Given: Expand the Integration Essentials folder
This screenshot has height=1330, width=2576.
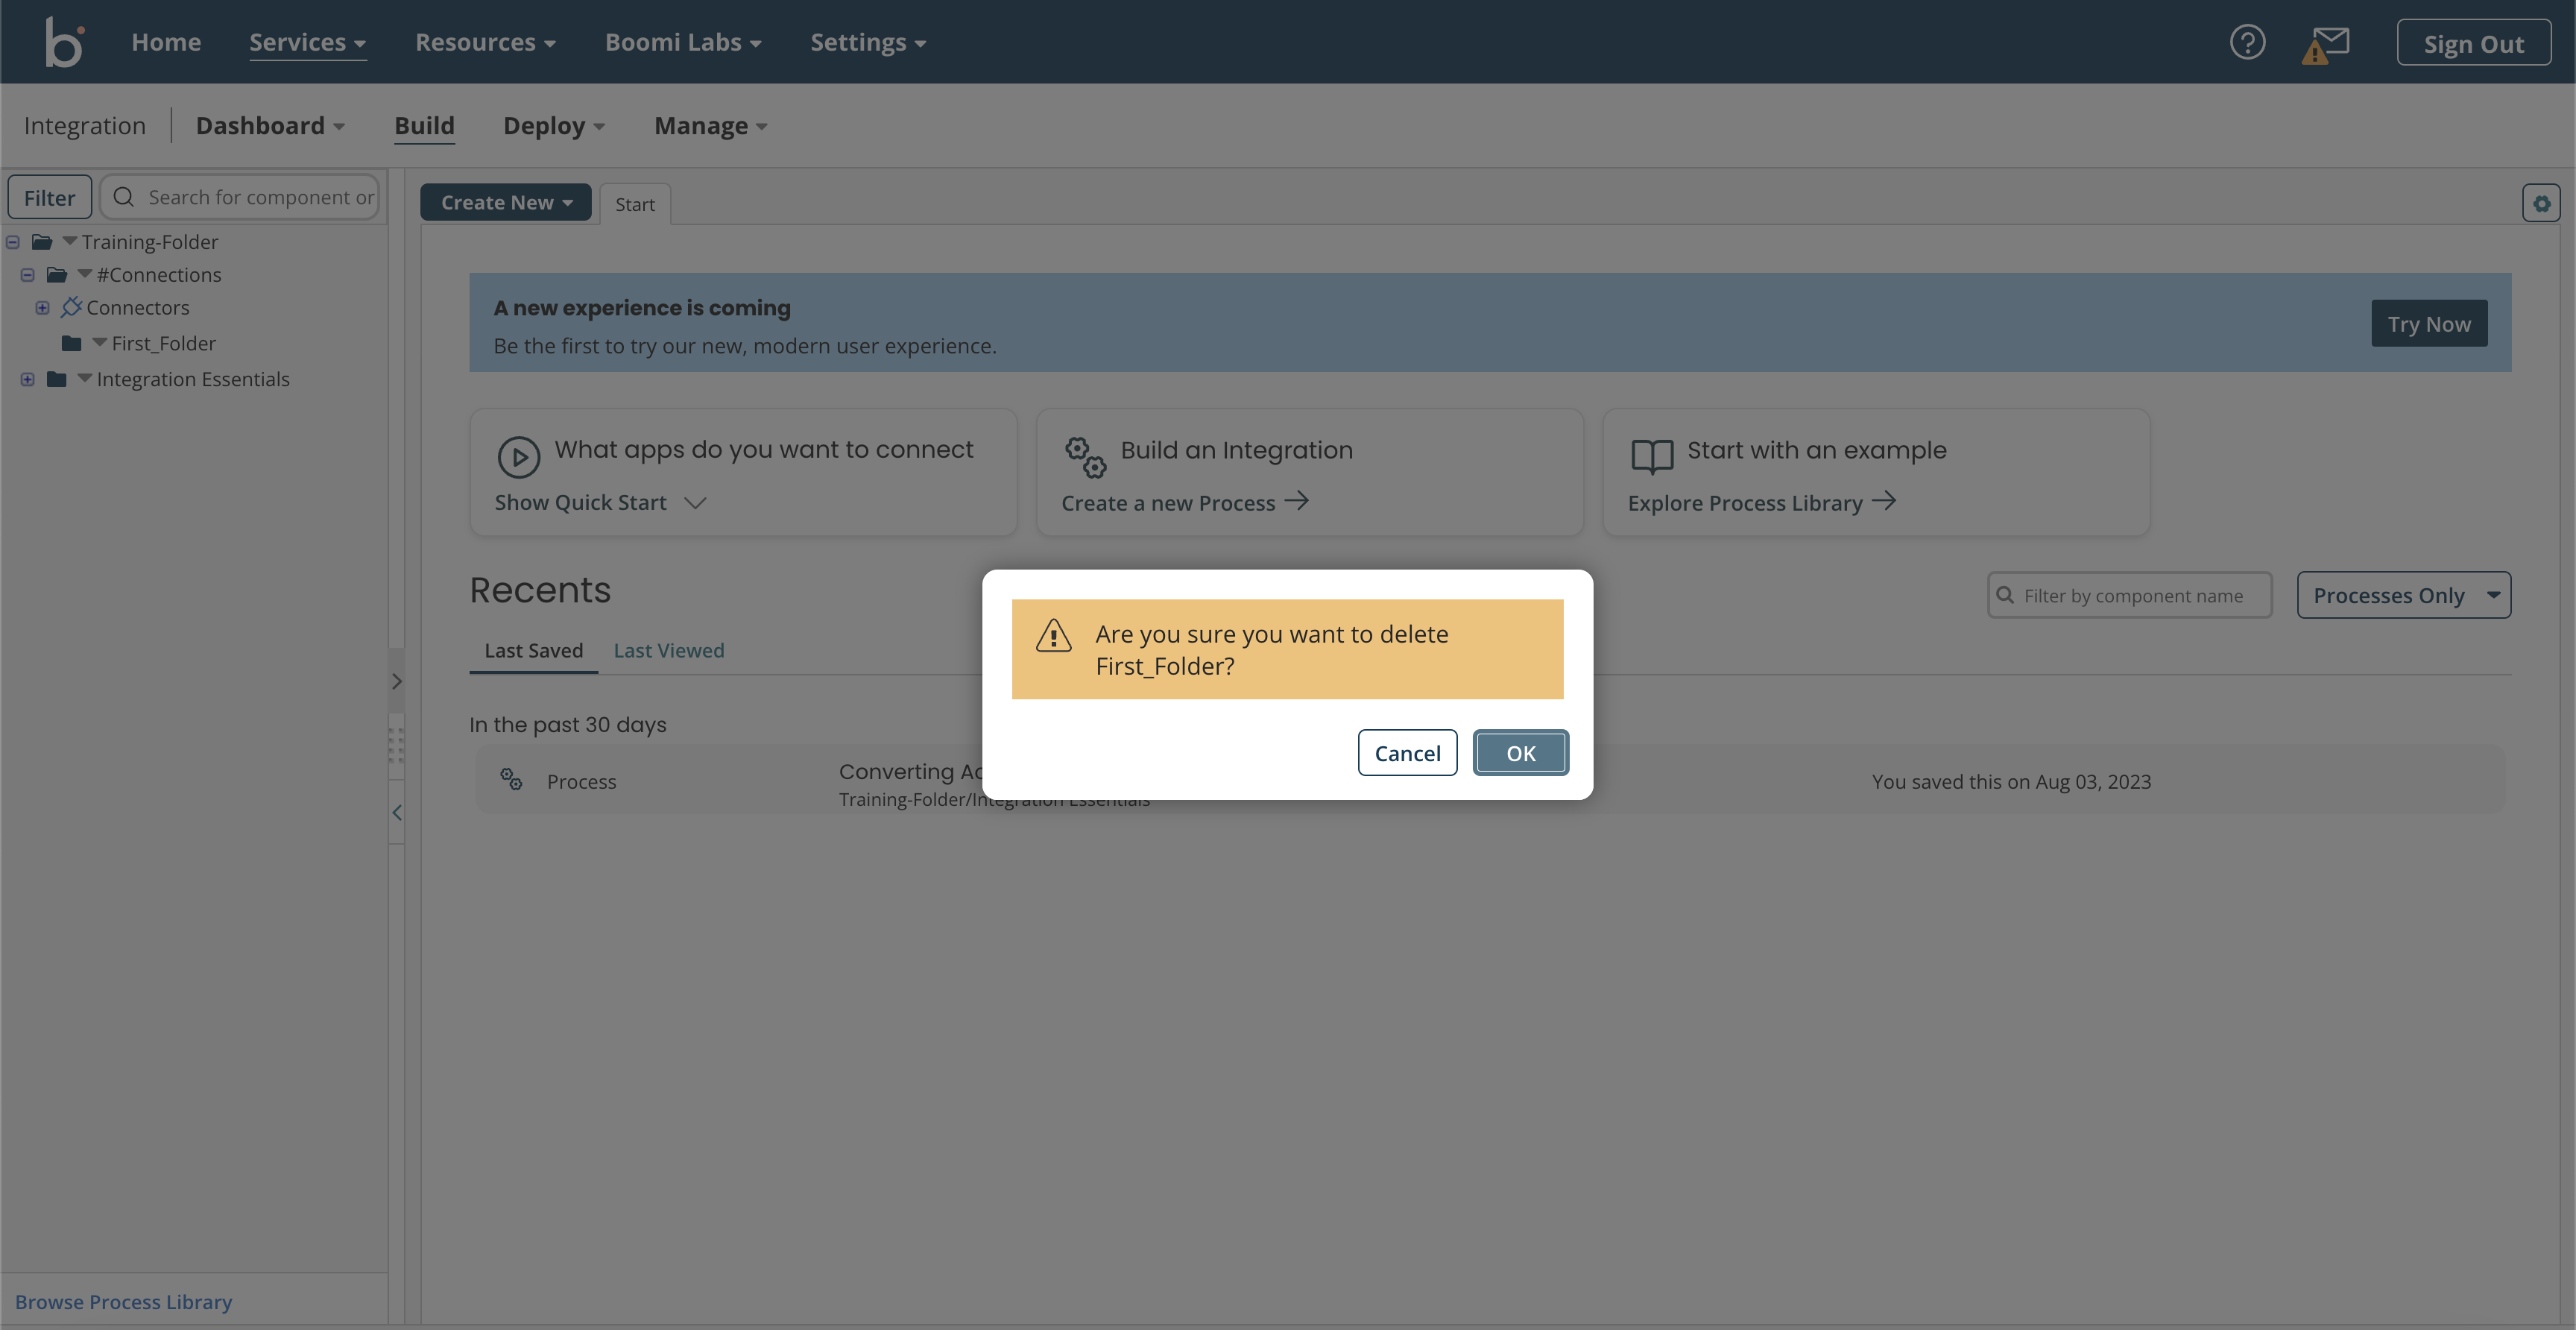Looking at the screenshot, I should (x=27, y=379).
